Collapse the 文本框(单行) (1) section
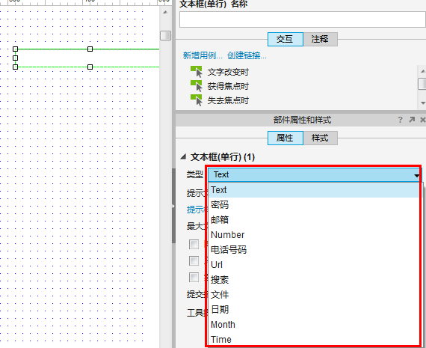This screenshot has width=426, height=348. coord(184,156)
